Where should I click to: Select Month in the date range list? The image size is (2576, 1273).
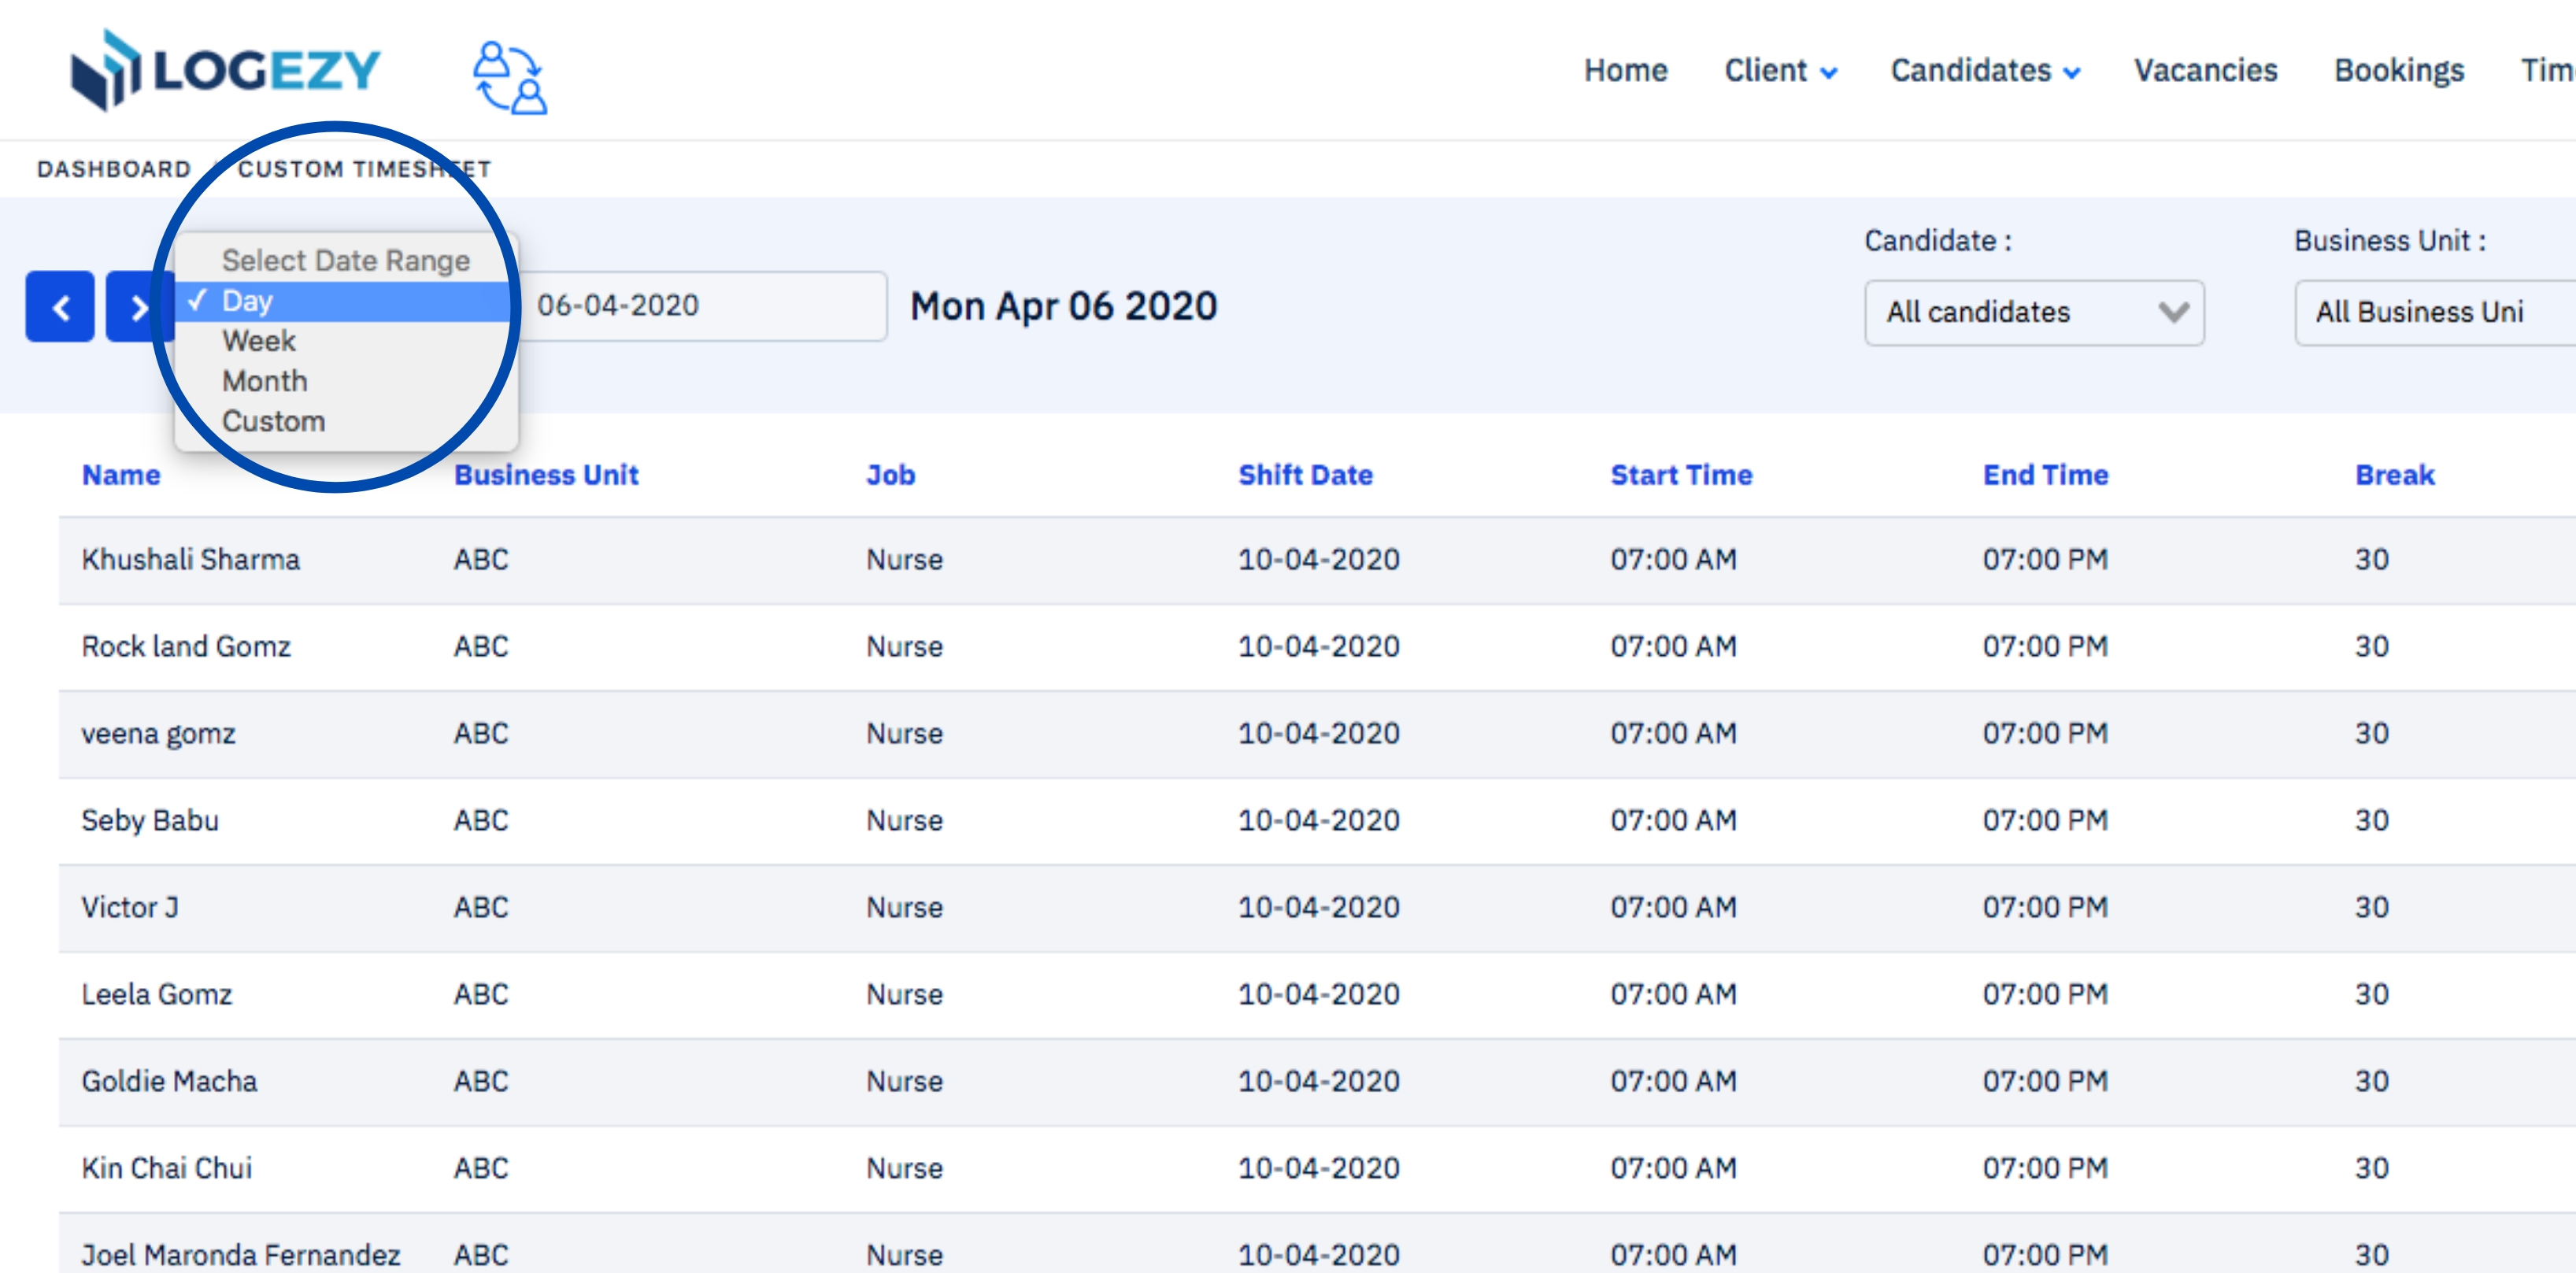346,381
